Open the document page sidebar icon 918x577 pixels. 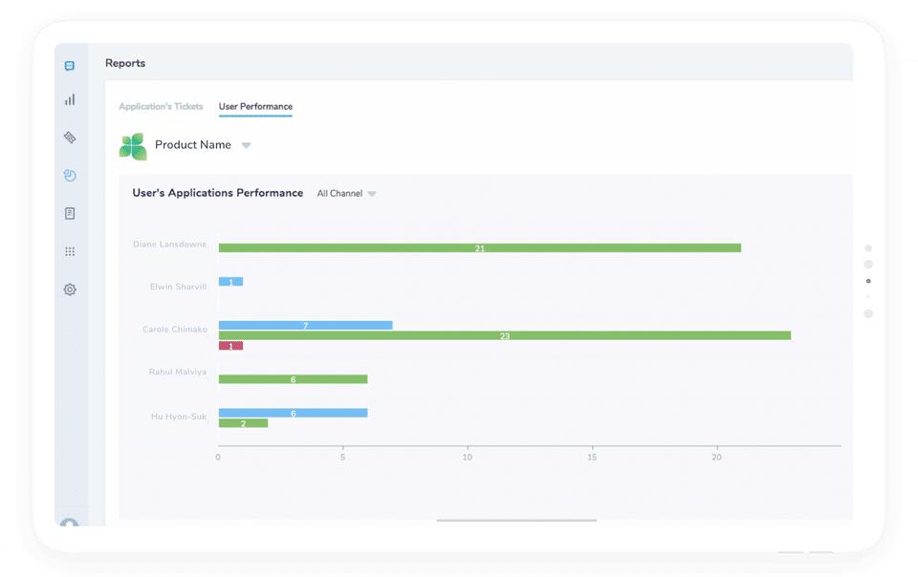click(70, 213)
